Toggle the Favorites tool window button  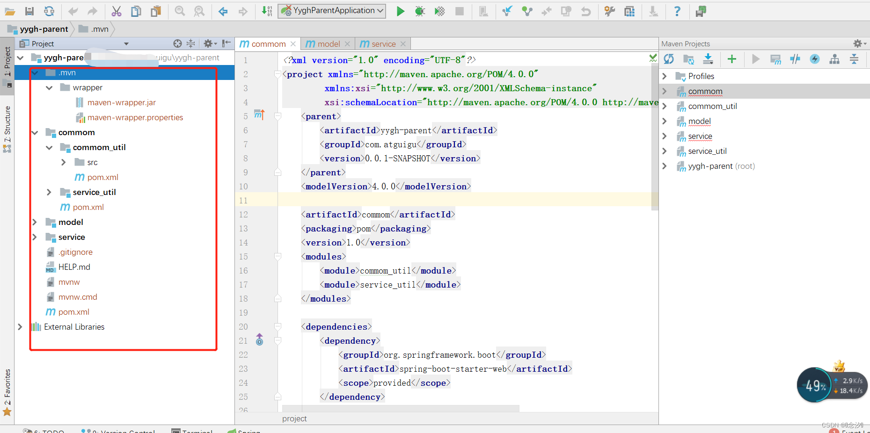pyautogui.click(x=7, y=392)
